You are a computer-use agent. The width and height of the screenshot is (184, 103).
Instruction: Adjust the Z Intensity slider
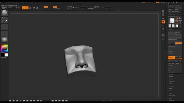tap(59, 8)
